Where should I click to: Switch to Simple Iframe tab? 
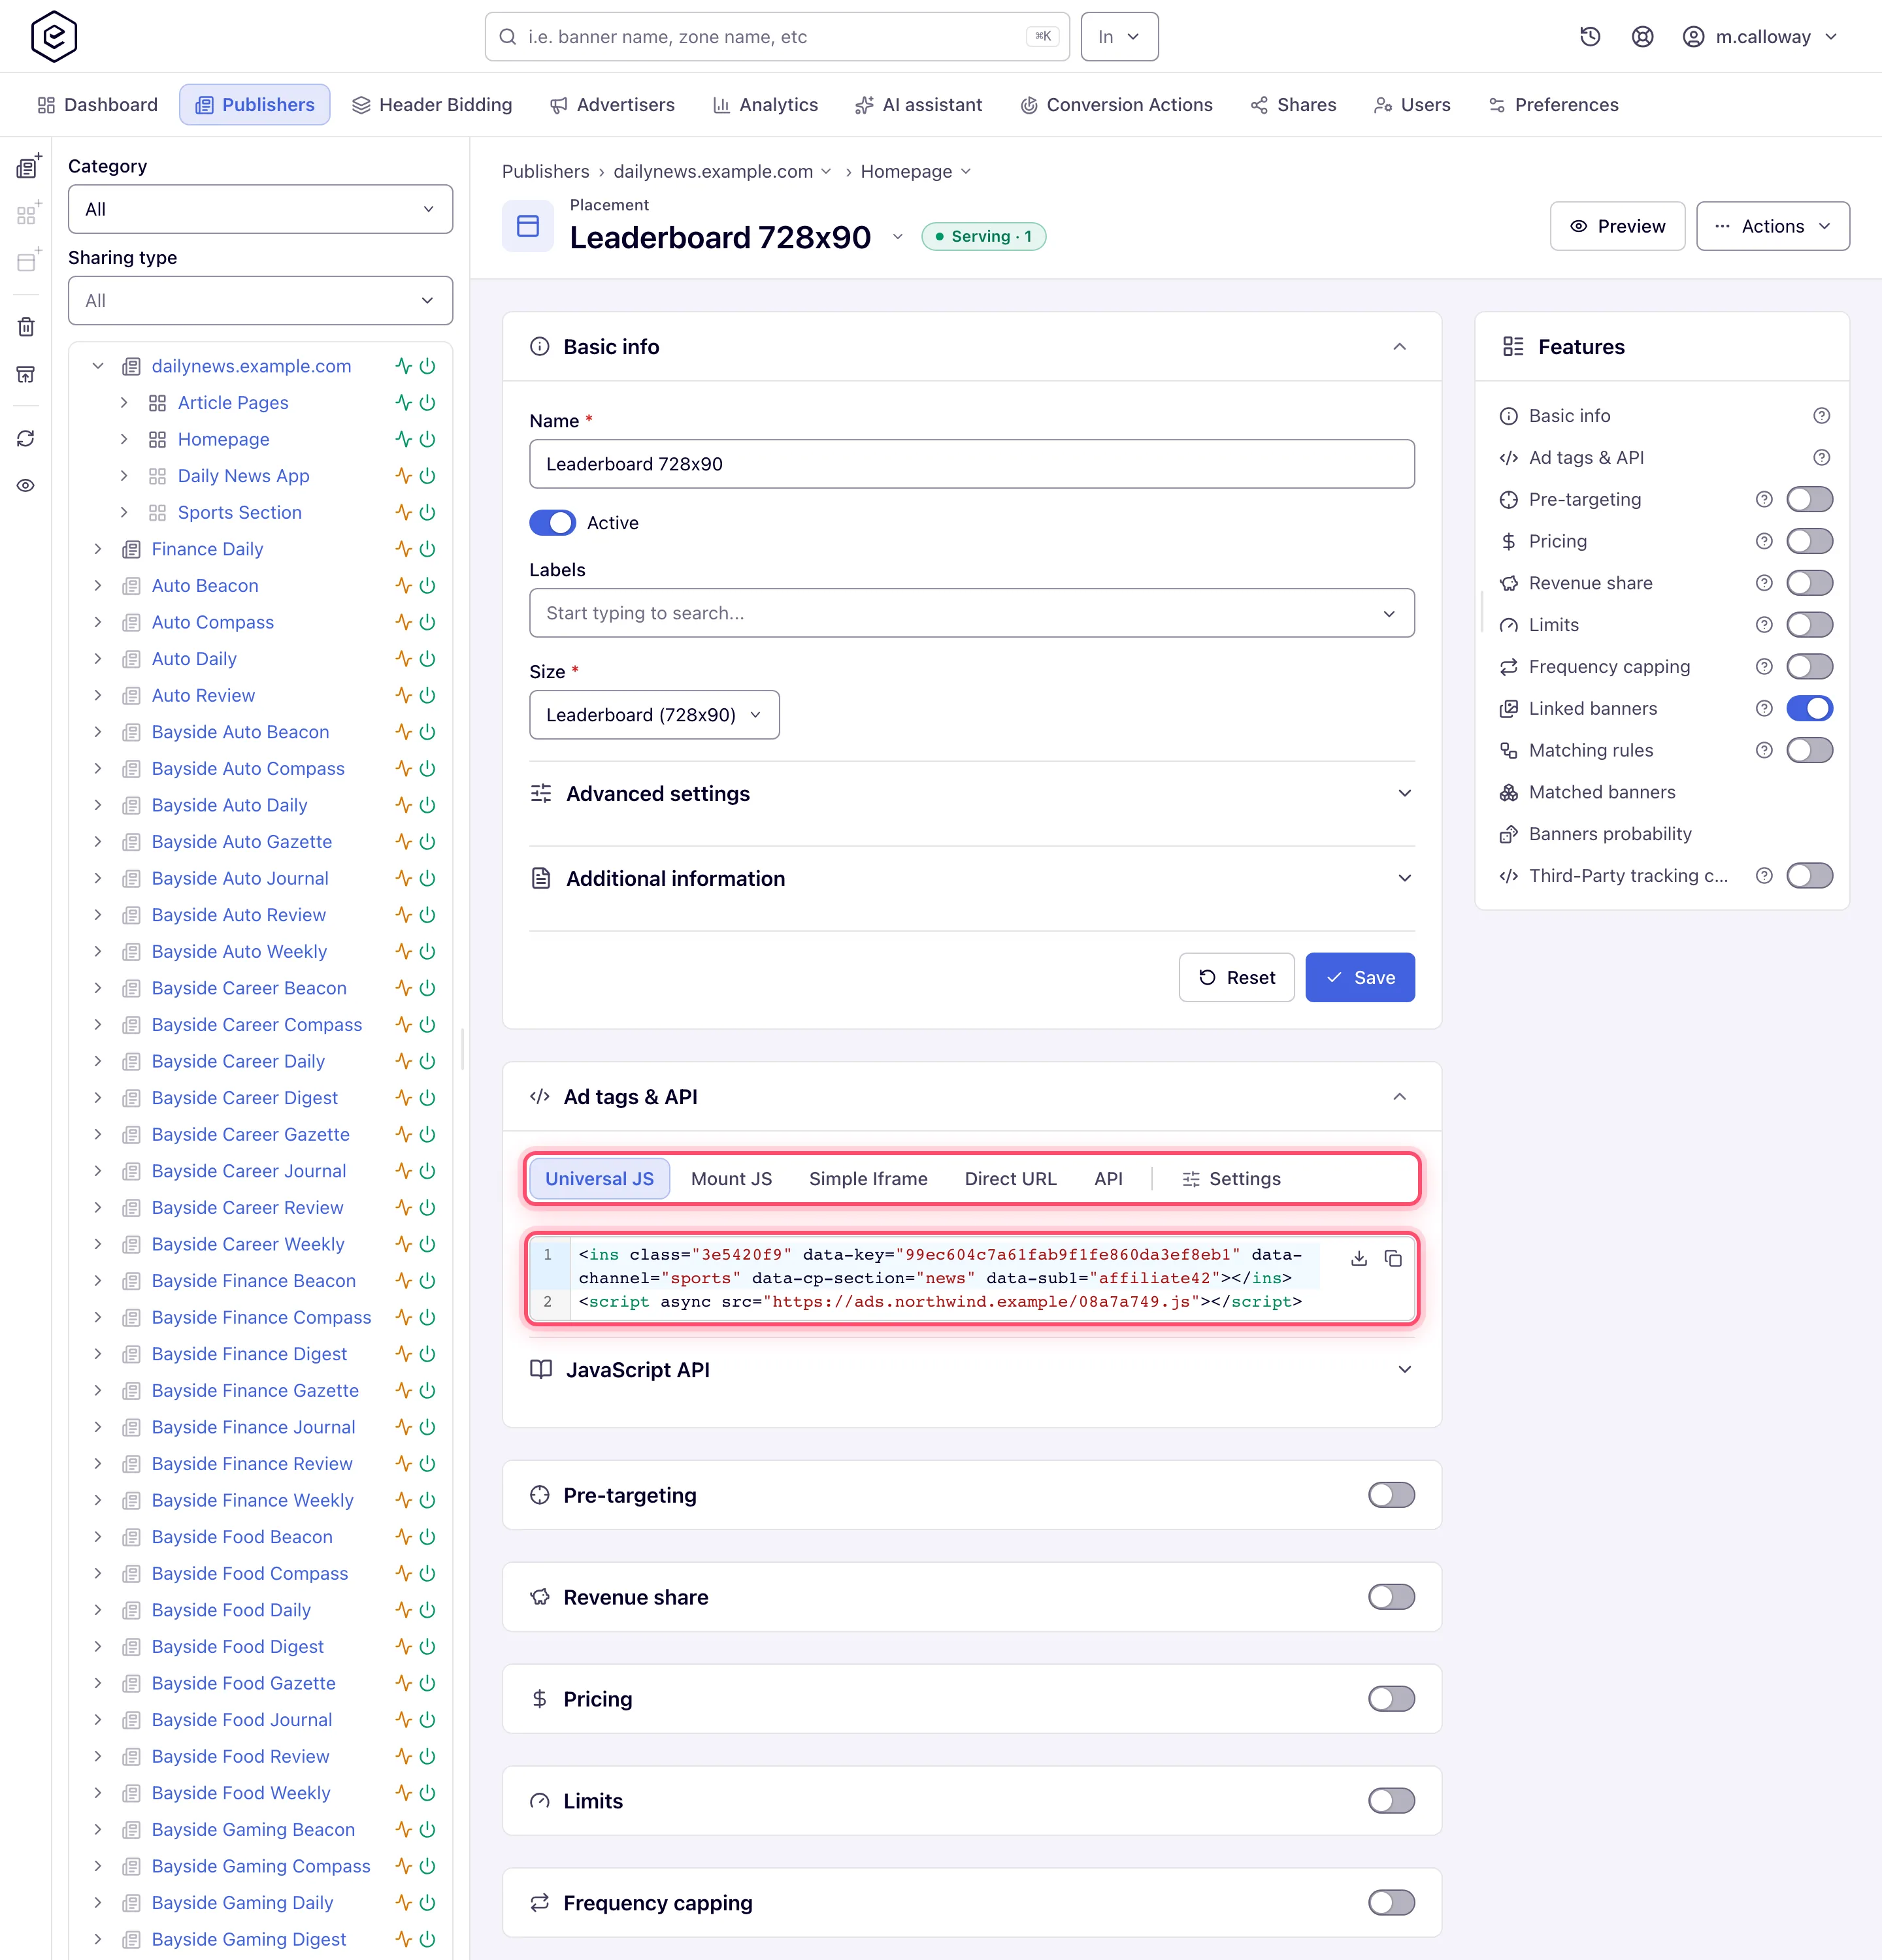[x=868, y=1179]
